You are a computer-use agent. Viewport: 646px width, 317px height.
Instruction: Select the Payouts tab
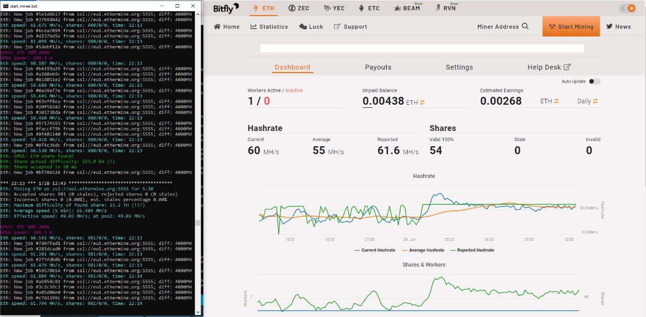pos(378,68)
